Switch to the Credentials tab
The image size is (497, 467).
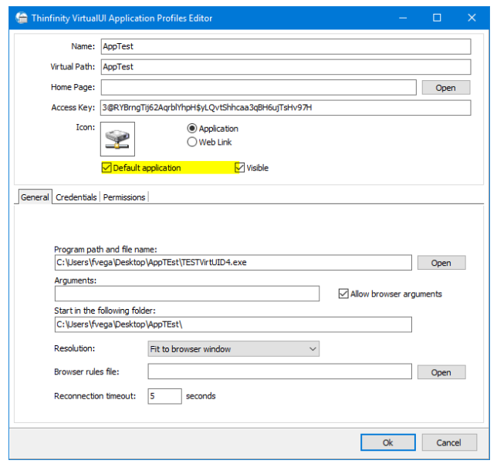pyautogui.click(x=76, y=197)
